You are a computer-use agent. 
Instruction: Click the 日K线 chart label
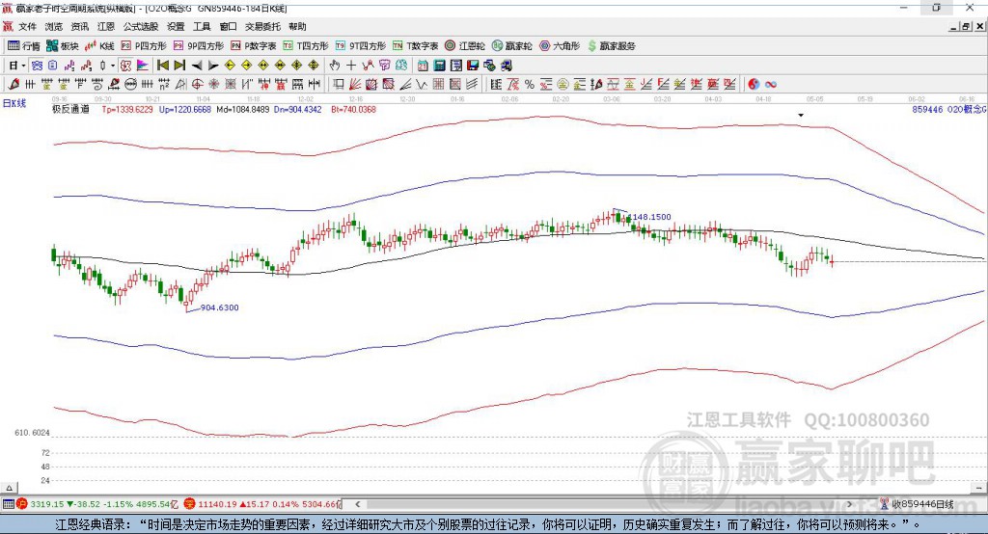[x=14, y=103]
